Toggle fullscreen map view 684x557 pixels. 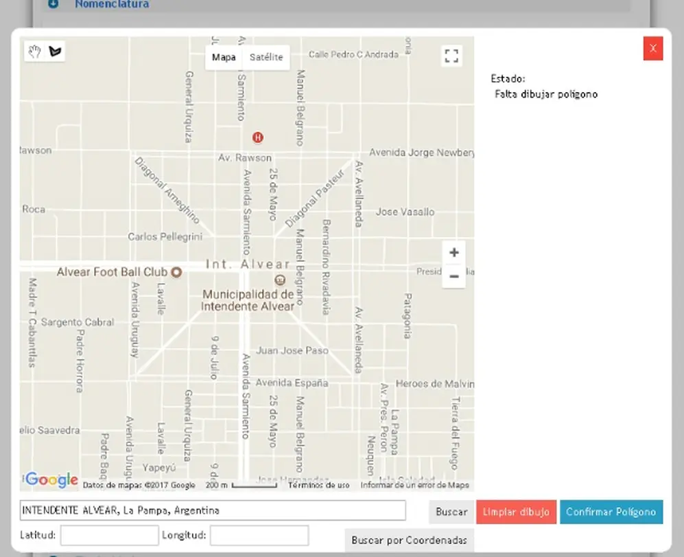coord(451,56)
